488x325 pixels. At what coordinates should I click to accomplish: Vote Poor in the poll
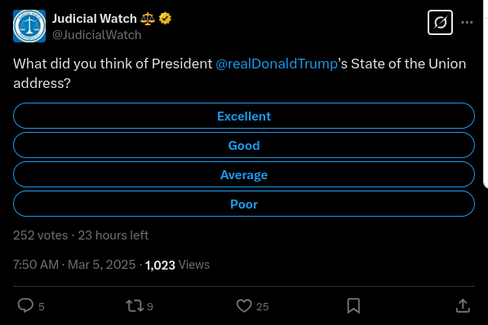pos(244,204)
